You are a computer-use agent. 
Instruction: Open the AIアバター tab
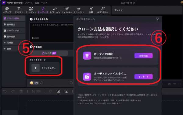pos(103,10)
